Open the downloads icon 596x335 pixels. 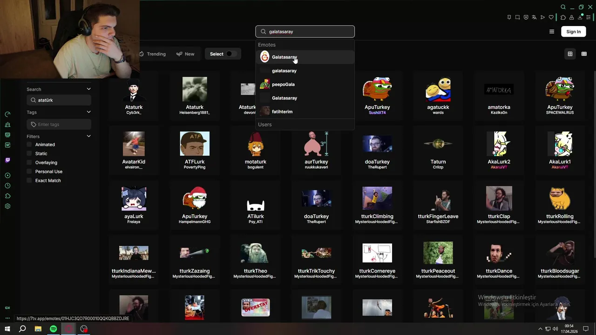581,17
